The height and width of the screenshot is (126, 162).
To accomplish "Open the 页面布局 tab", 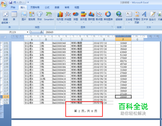I will tap(35, 7).
